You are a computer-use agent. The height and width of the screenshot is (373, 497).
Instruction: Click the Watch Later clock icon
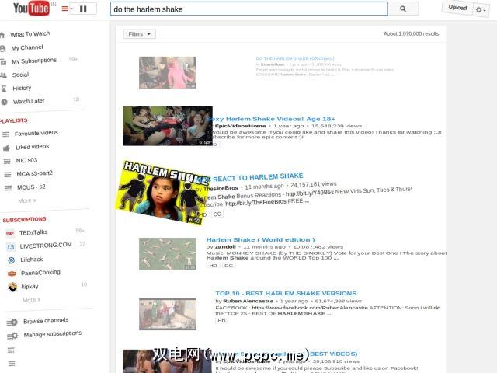pyautogui.click(x=4, y=102)
